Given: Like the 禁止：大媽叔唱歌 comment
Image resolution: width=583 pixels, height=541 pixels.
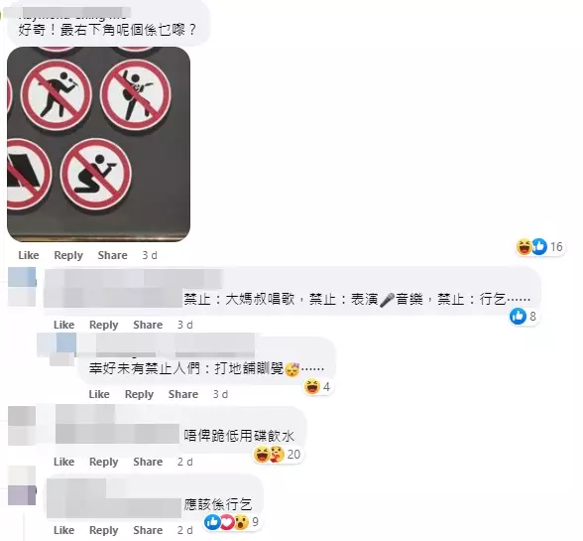Looking at the screenshot, I should (x=63, y=325).
